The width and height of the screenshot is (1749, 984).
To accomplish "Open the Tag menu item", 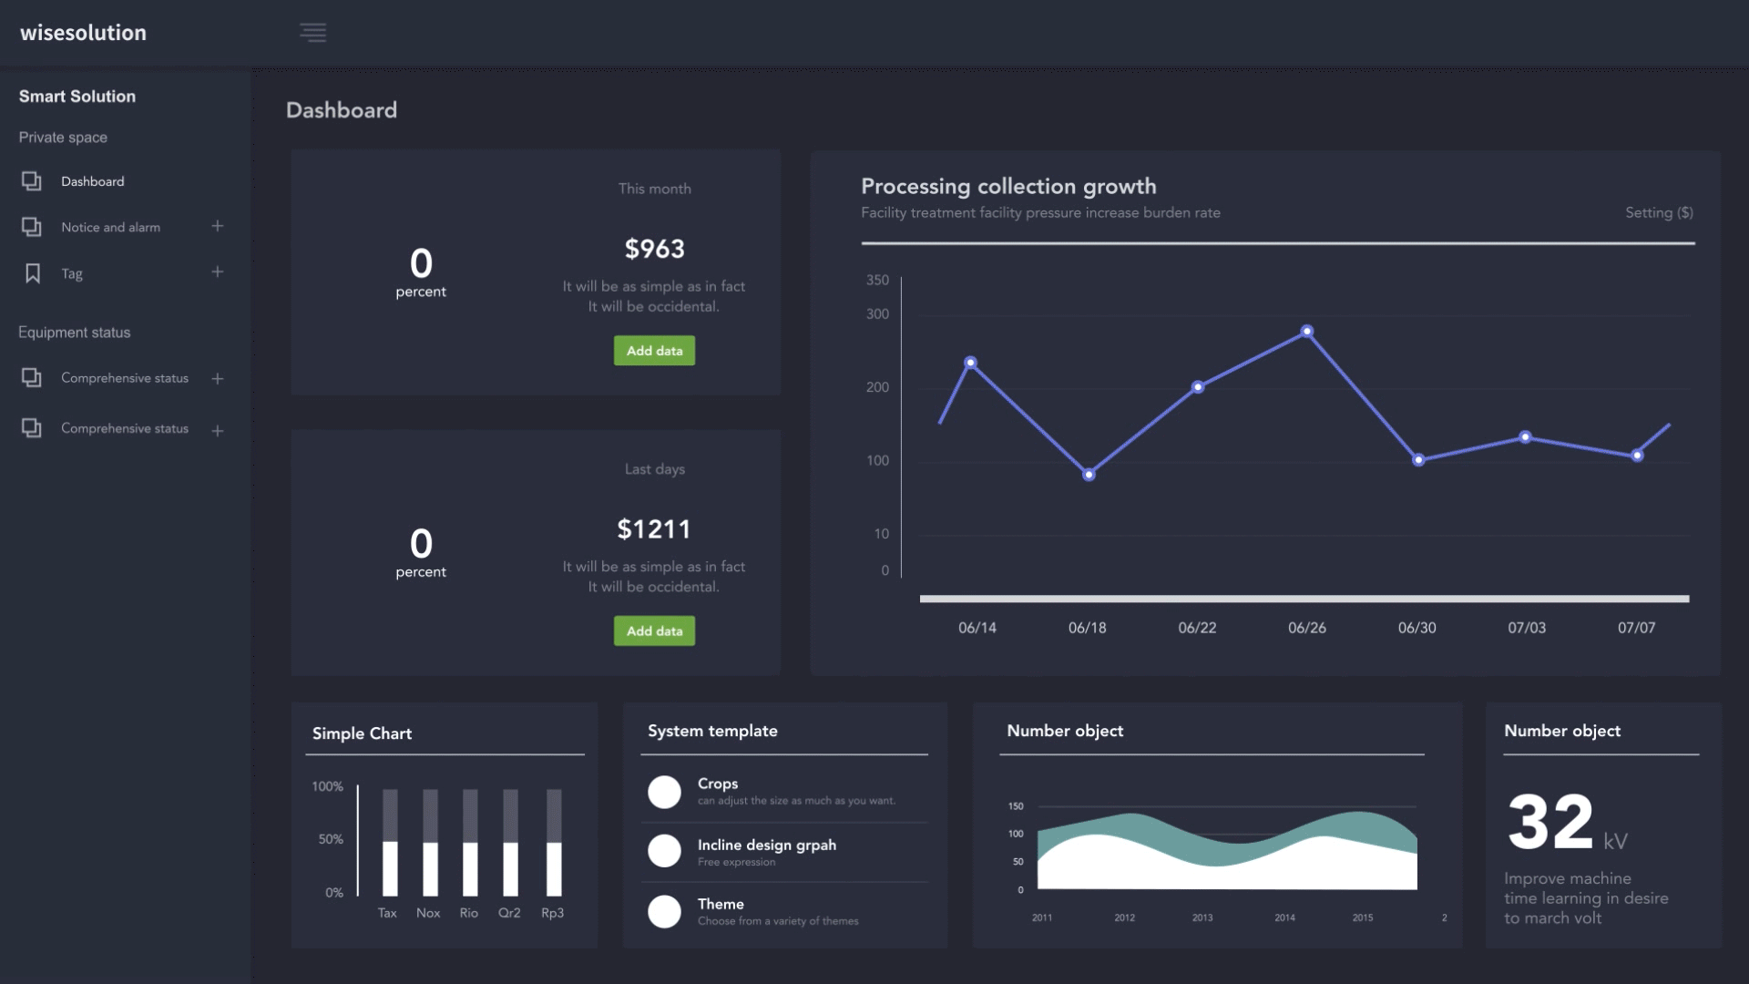I will [72, 273].
